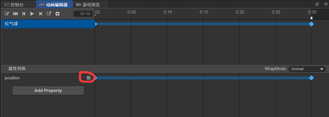Open the export/pop-out arrow icon

tap(49, 14)
